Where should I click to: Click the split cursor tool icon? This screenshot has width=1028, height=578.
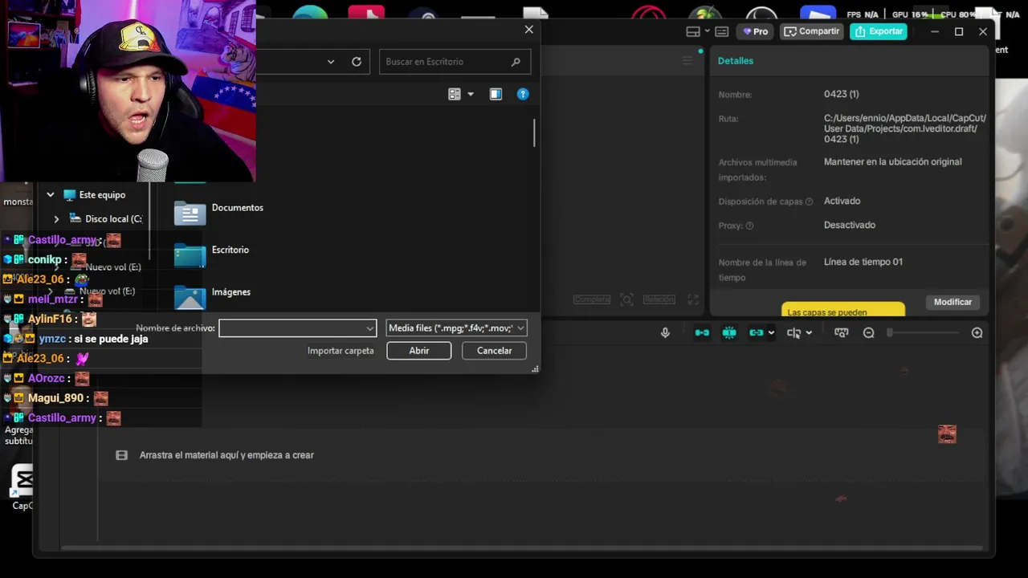793,332
